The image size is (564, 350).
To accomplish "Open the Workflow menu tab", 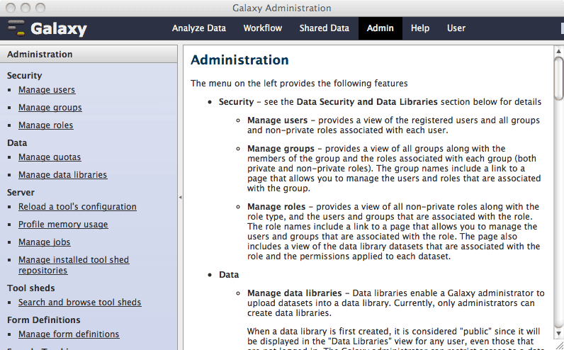I will point(262,28).
